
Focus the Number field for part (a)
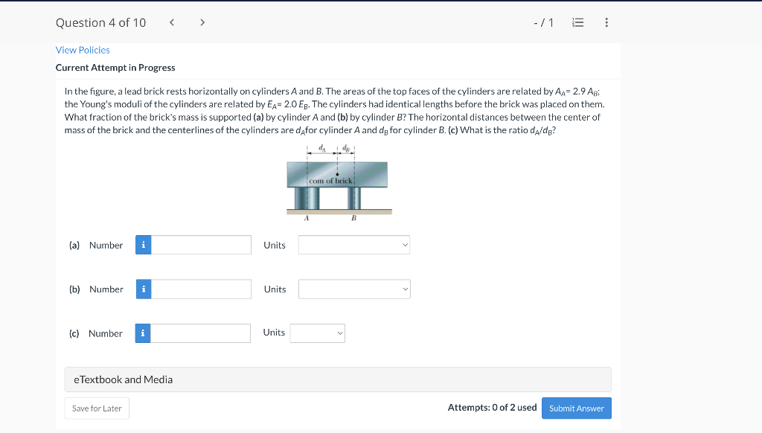tap(201, 245)
